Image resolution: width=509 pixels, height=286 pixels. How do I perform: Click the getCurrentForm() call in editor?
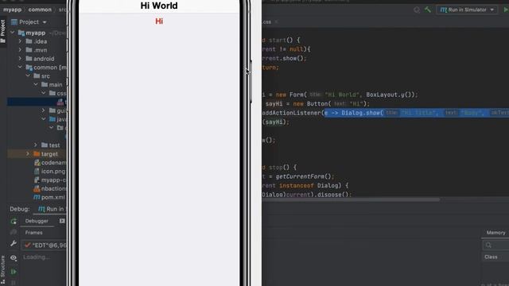point(305,176)
